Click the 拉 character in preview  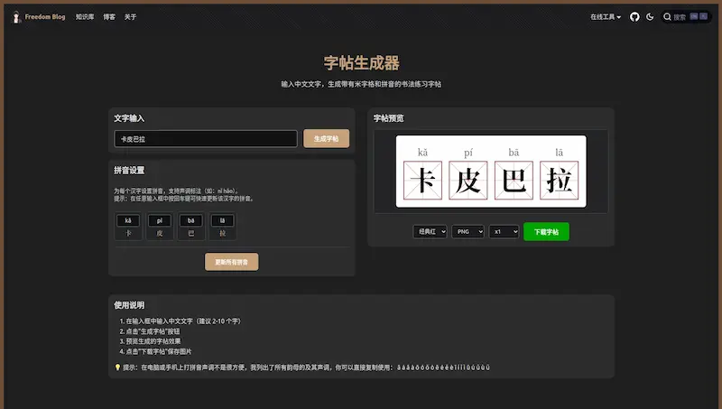(x=559, y=180)
